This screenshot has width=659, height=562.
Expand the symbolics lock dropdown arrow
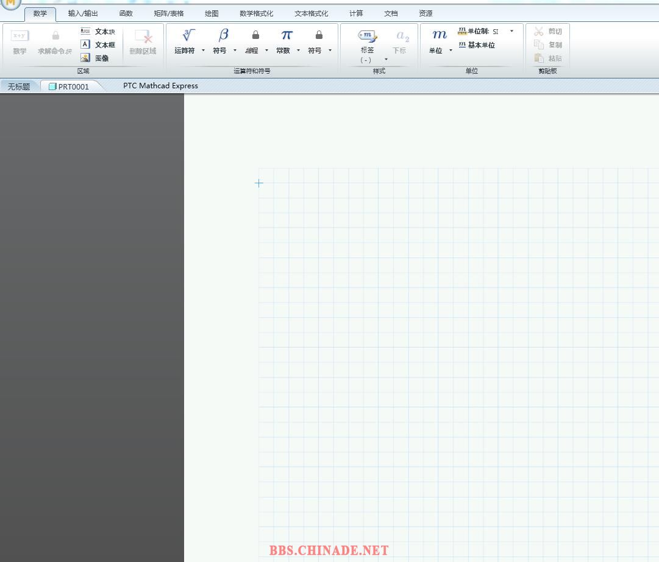pos(330,51)
